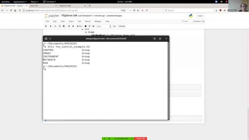This screenshot has height=140, width=249.
Task: Expand the terminal new-tab dropdown arrow
Action: (x=50, y=38)
